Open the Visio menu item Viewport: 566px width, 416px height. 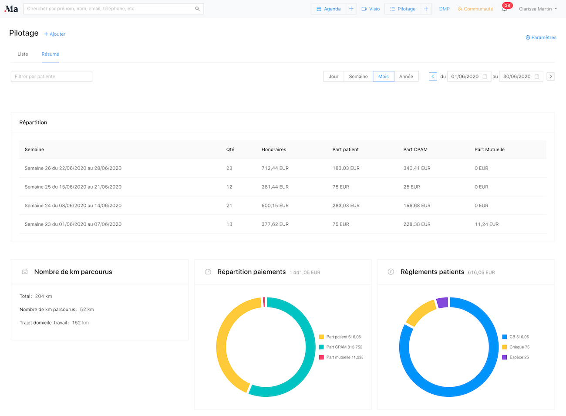click(371, 9)
